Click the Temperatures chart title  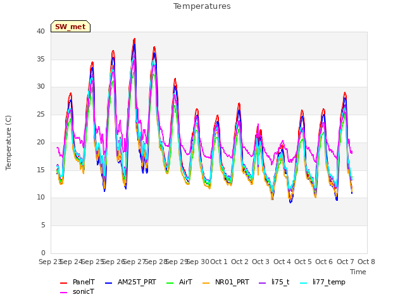click(202, 6)
